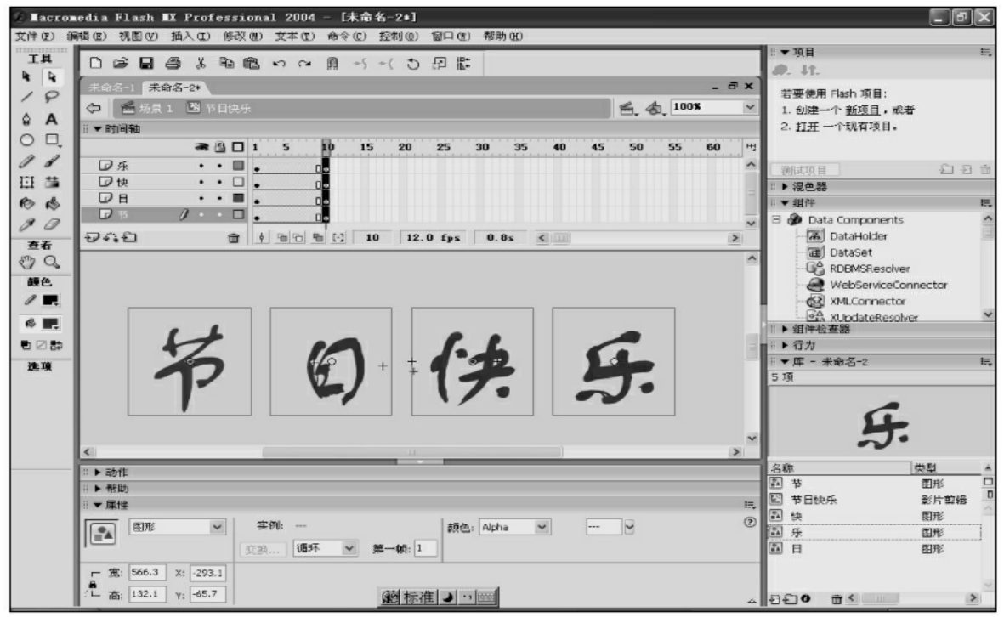
Task: Click the 宽 width field showing 566.3
Action: [146, 572]
